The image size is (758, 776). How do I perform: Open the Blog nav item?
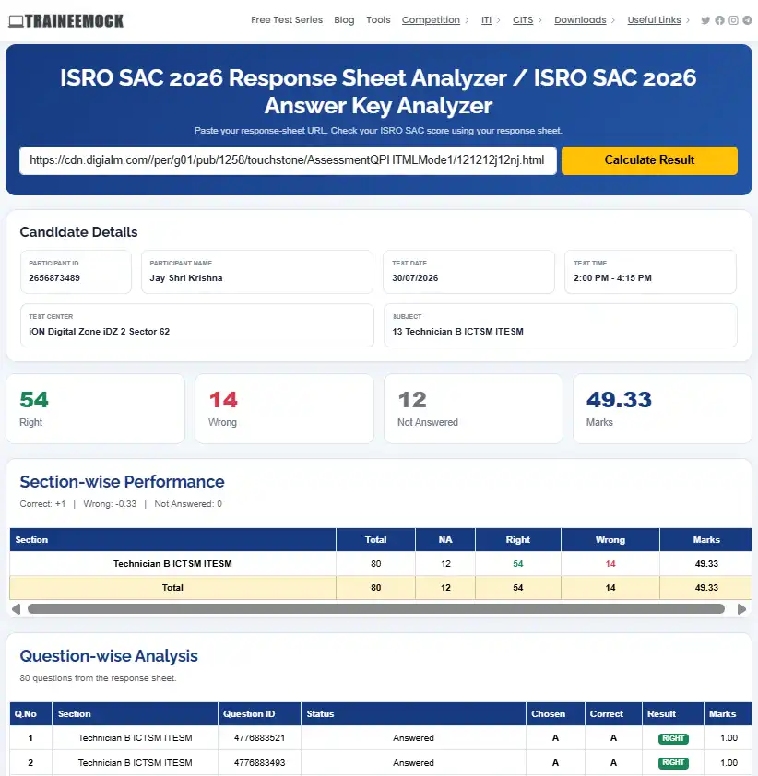click(344, 19)
